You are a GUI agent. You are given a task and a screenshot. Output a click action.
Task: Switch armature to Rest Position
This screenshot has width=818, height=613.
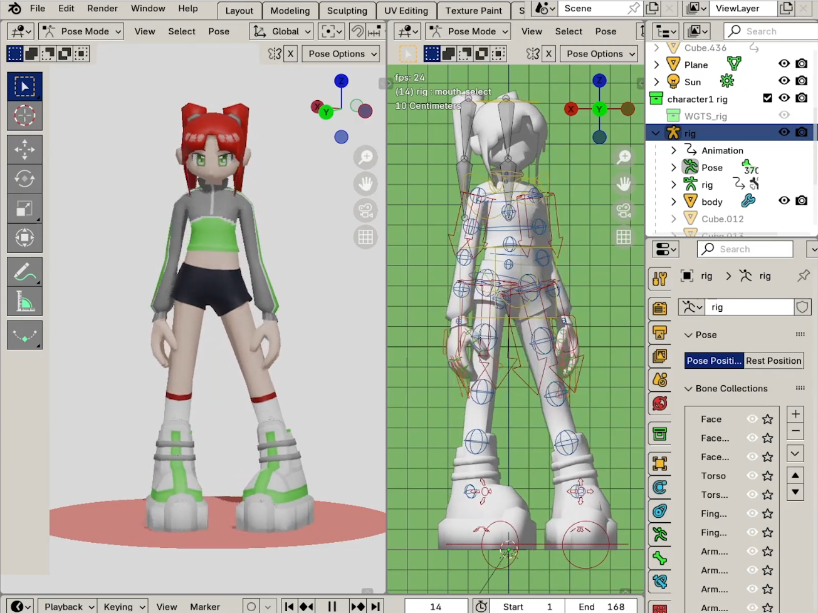point(773,361)
